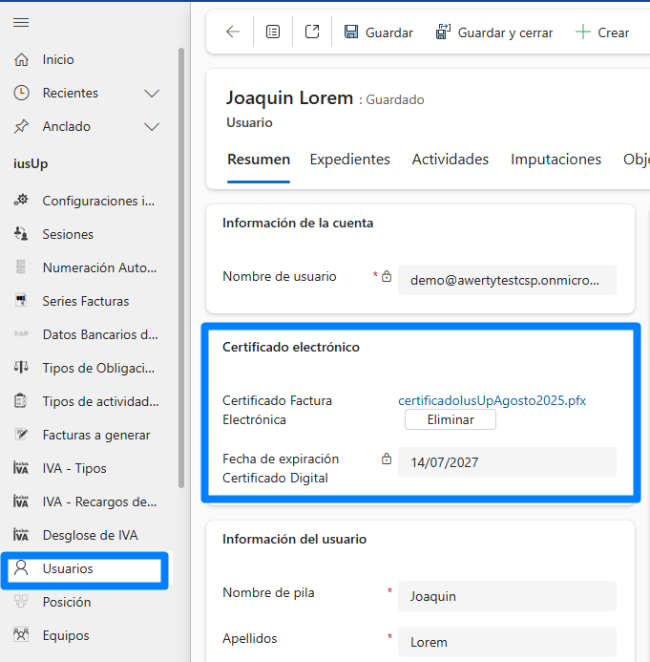The height and width of the screenshot is (662, 650).
Task: Switch to the Actividades tab
Action: click(x=450, y=160)
